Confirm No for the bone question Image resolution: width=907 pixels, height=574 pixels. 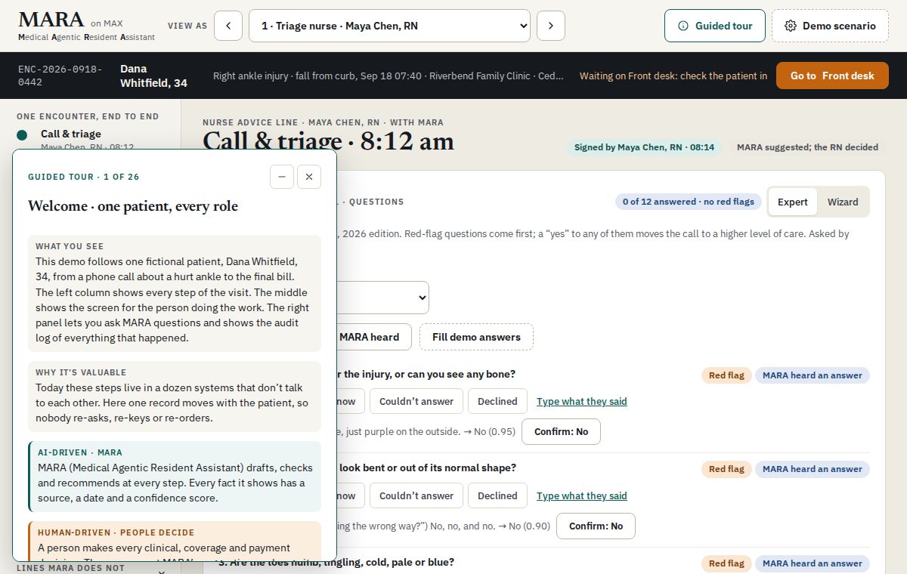click(561, 431)
